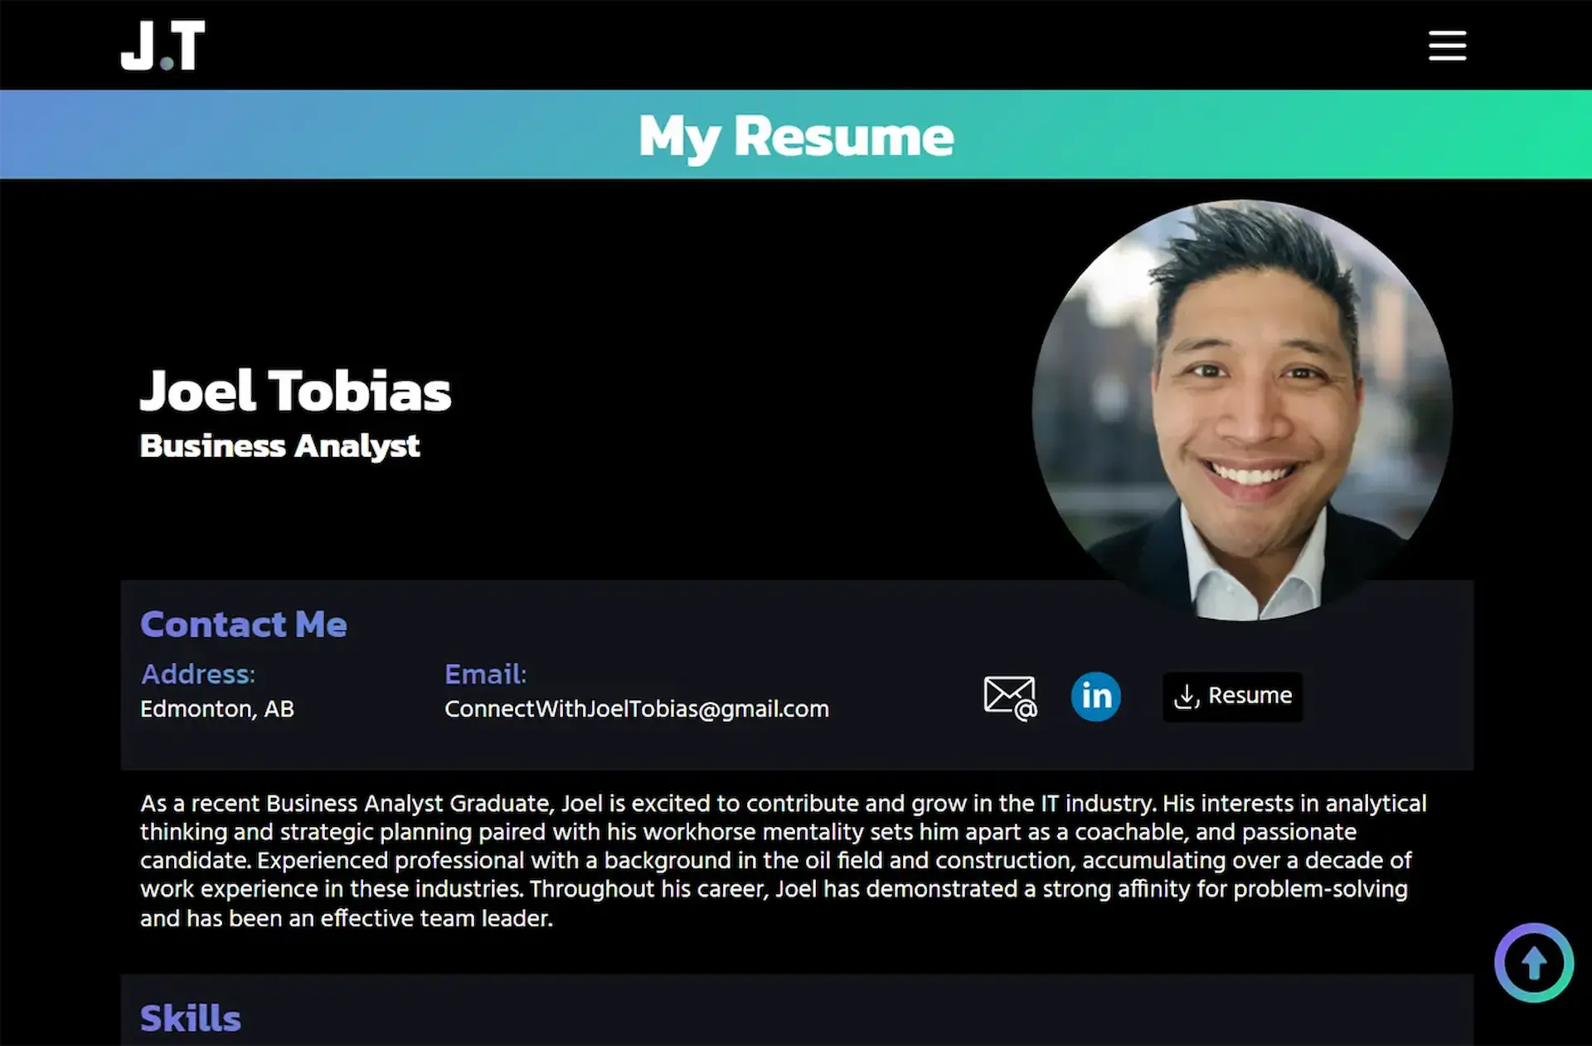The height and width of the screenshot is (1046, 1592).
Task: Click the J.T site logo
Action: tap(163, 46)
